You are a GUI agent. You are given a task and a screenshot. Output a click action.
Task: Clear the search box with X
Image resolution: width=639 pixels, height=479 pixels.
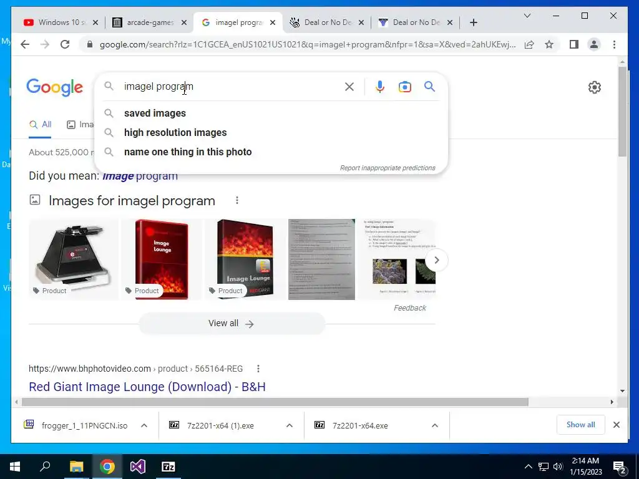tap(349, 86)
